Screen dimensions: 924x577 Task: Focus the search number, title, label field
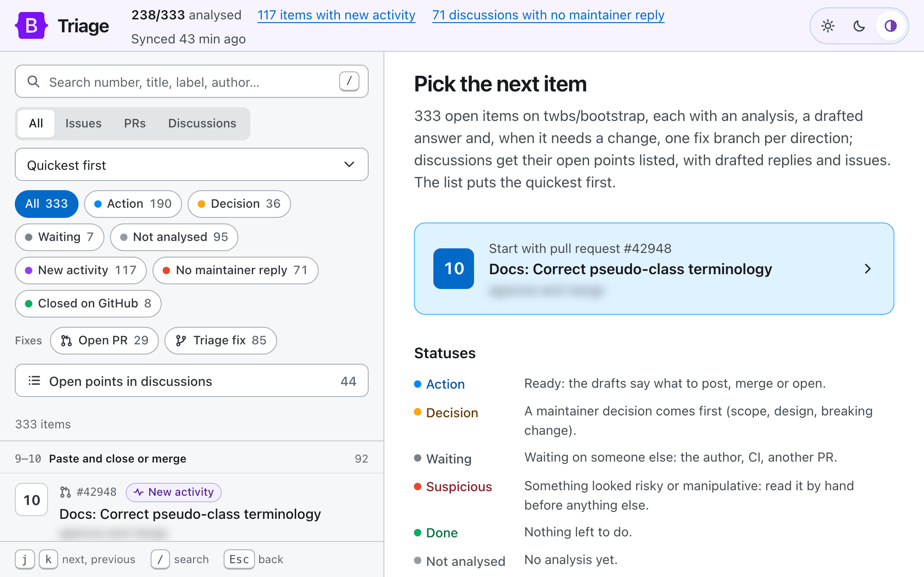[x=192, y=82]
